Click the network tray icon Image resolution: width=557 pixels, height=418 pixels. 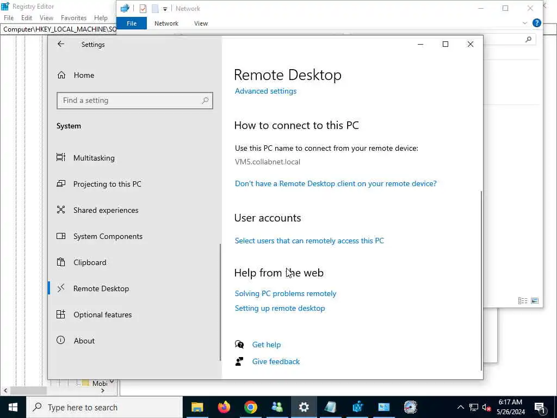coord(474,407)
